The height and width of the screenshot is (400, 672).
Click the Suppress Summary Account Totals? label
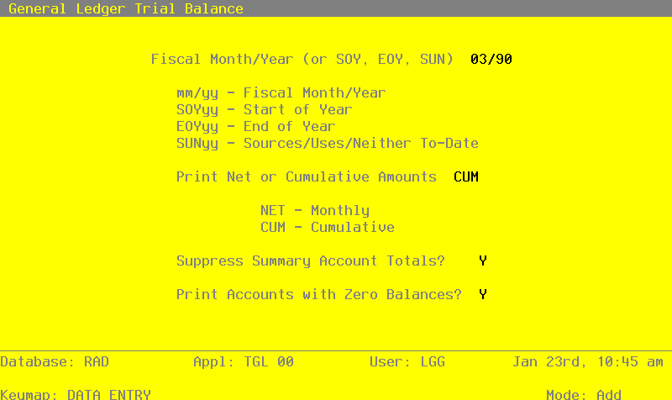coord(311,261)
